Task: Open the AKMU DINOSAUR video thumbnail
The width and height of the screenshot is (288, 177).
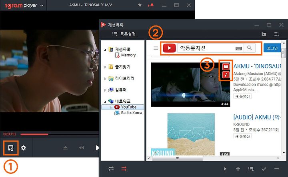Action: [x=190, y=85]
